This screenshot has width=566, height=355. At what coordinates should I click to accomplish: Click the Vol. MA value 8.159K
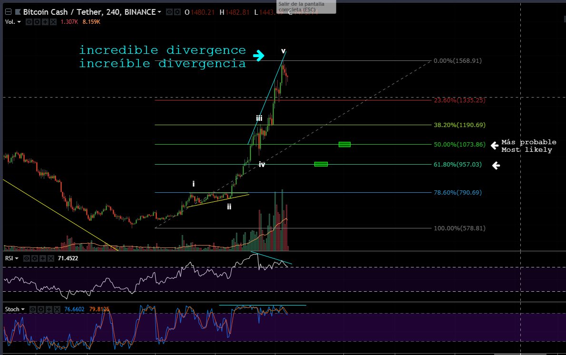[91, 22]
